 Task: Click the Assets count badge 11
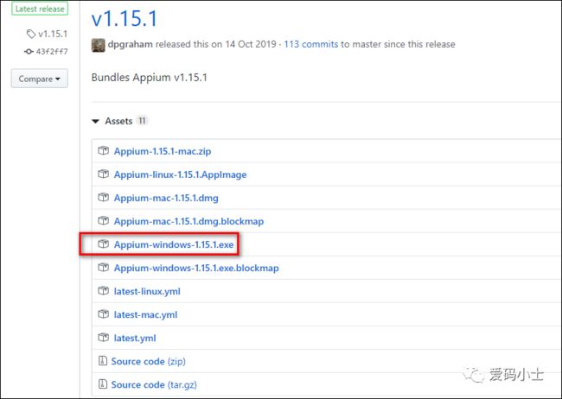click(x=143, y=121)
